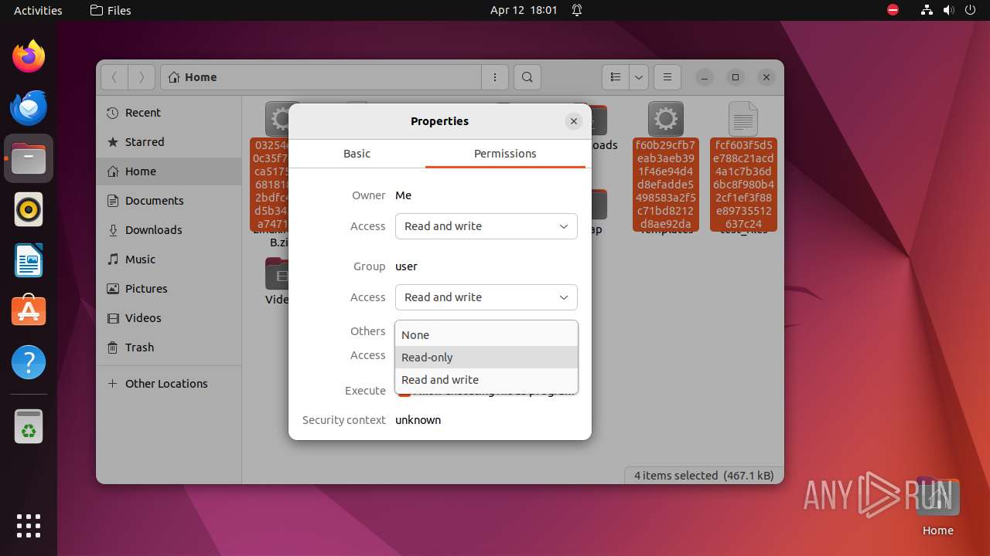Open Documents in the sidebar
This screenshot has height=556, width=990.
[x=169, y=201]
